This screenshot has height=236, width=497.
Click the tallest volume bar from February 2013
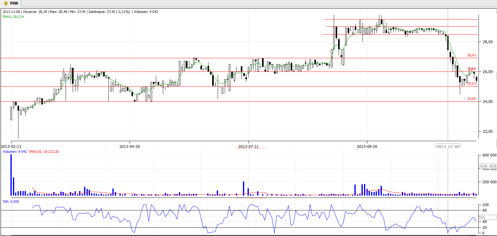(11, 175)
